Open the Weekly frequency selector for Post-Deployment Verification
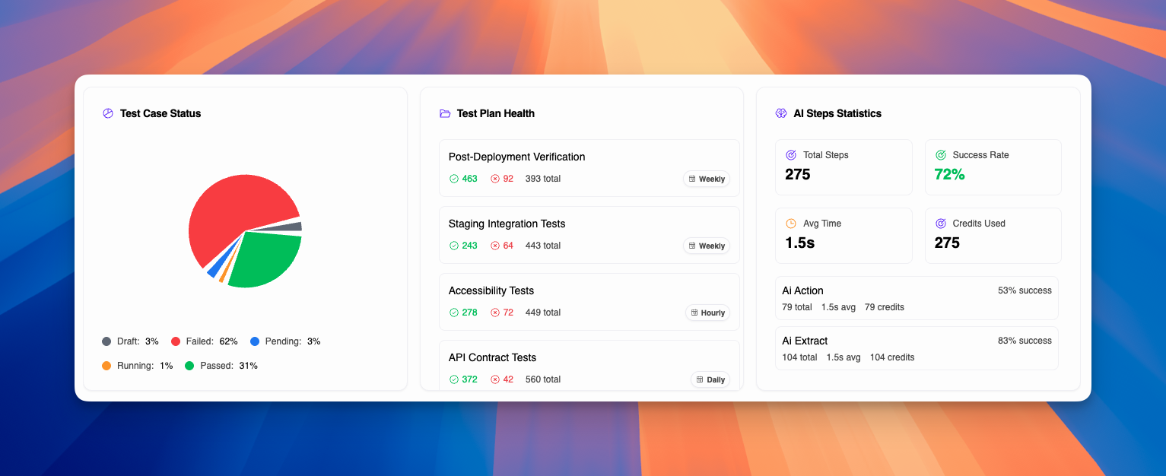Screen dimensions: 1166x476 (x=707, y=179)
